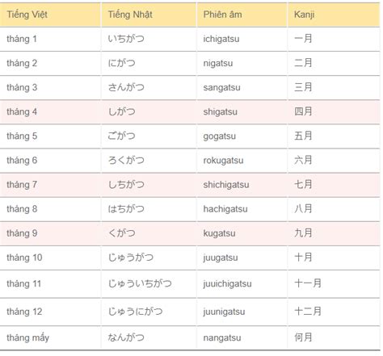Click the tháng mấy cell
This screenshot has width=383, height=356.
point(50,337)
